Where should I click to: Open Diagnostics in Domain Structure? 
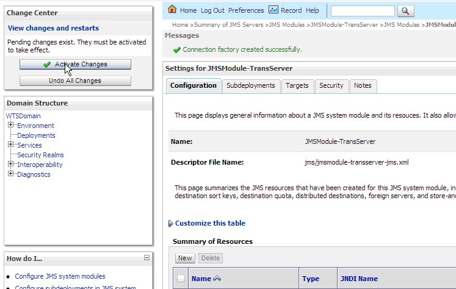pos(34,174)
